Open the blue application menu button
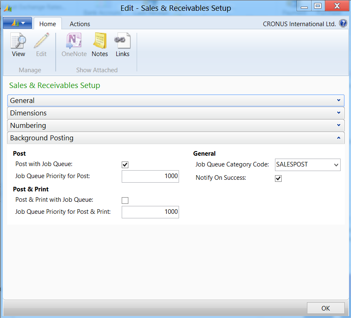Image resolution: width=351 pixels, height=318 pixels. click(17, 23)
